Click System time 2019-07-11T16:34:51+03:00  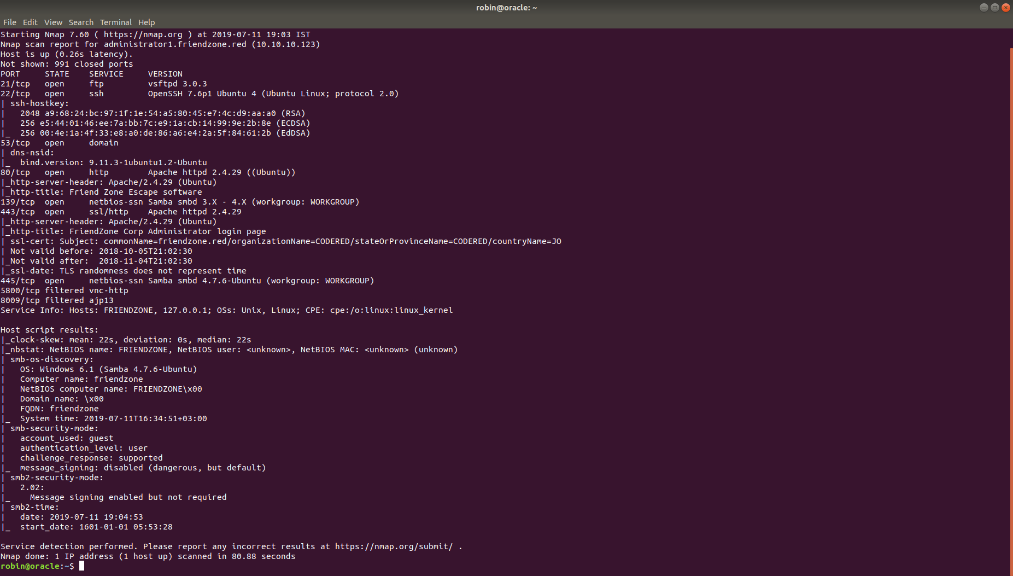coord(145,418)
